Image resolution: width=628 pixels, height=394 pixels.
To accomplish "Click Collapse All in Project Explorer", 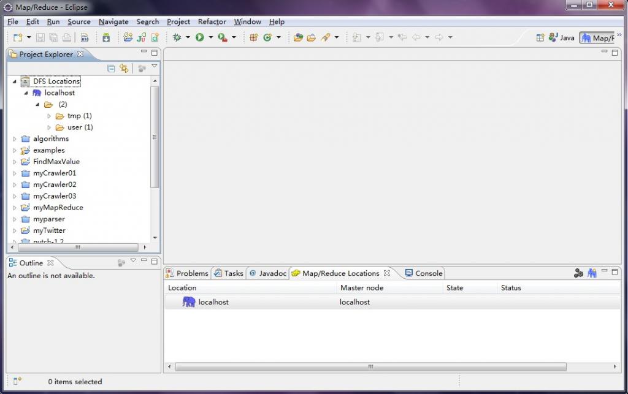I will point(112,69).
